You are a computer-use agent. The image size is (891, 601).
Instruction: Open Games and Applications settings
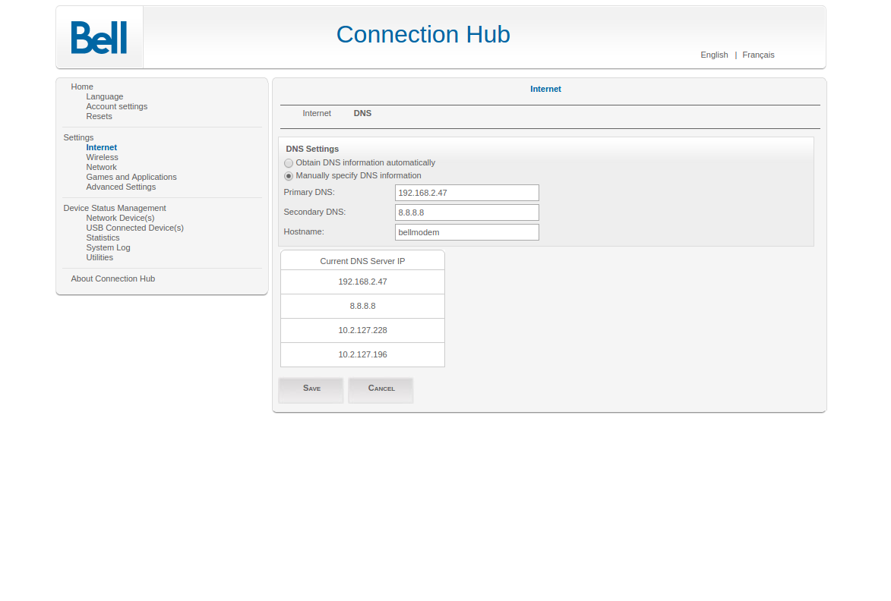[x=131, y=178]
